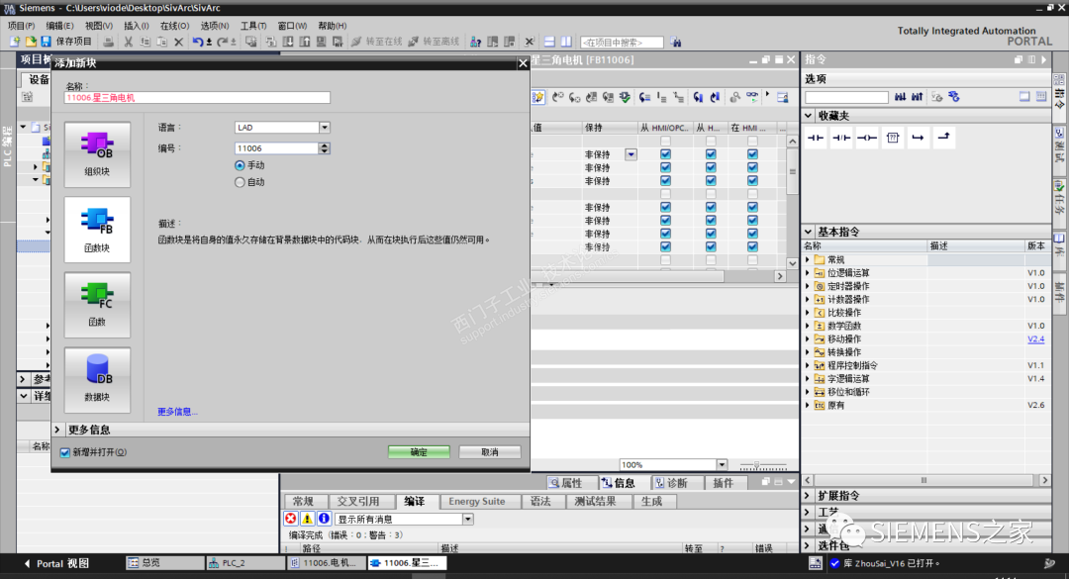Image resolution: width=1069 pixels, height=579 pixels.
Task: Expand the 位逻辑运算 instruction folder
Action: 808,272
